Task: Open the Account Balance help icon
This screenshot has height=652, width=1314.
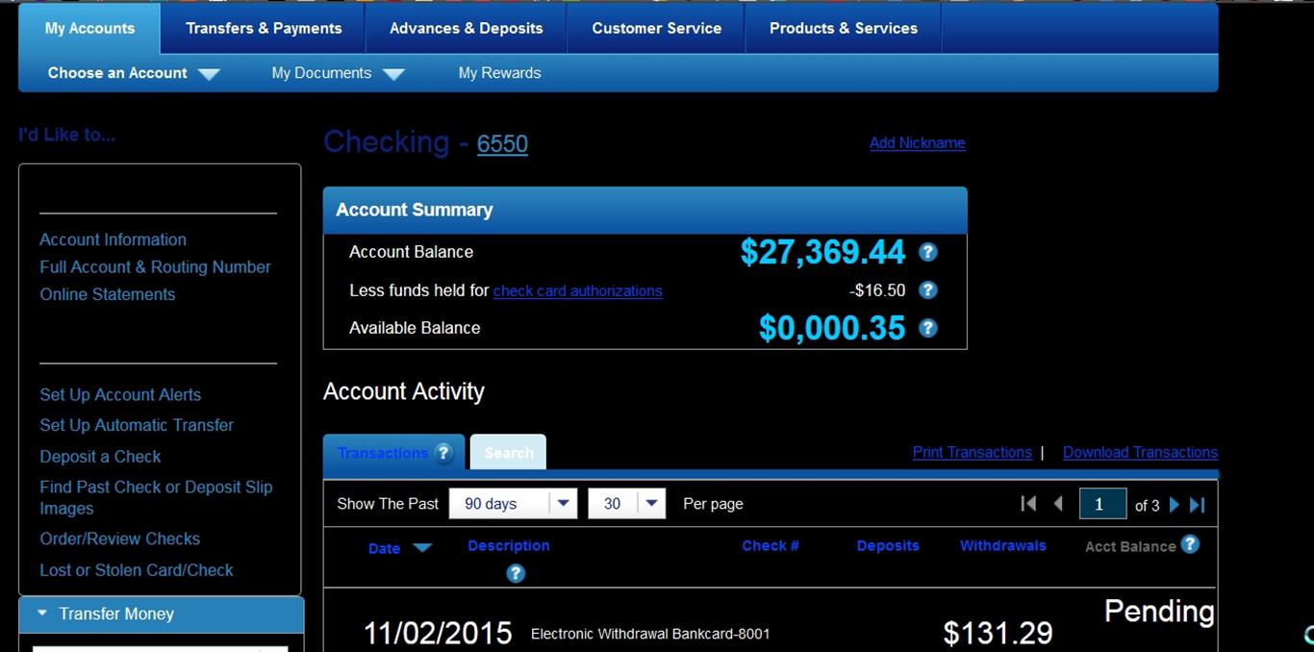Action: pyautogui.click(x=927, y=252)
